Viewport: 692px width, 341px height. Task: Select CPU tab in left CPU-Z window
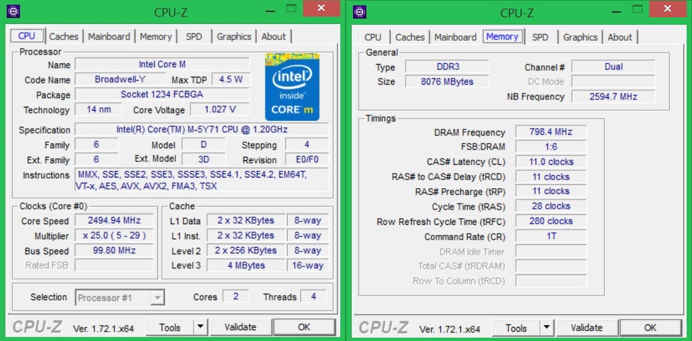[x=27, y=36]
